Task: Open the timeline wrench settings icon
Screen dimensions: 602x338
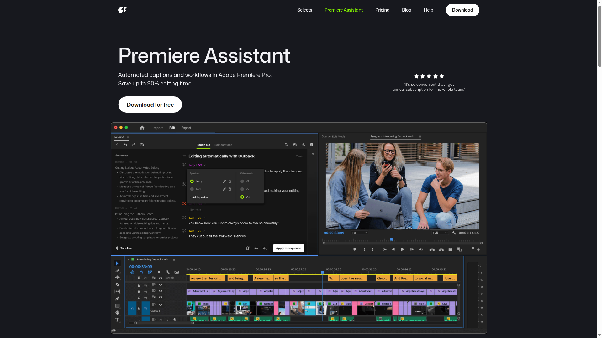Action: [168, 272]
